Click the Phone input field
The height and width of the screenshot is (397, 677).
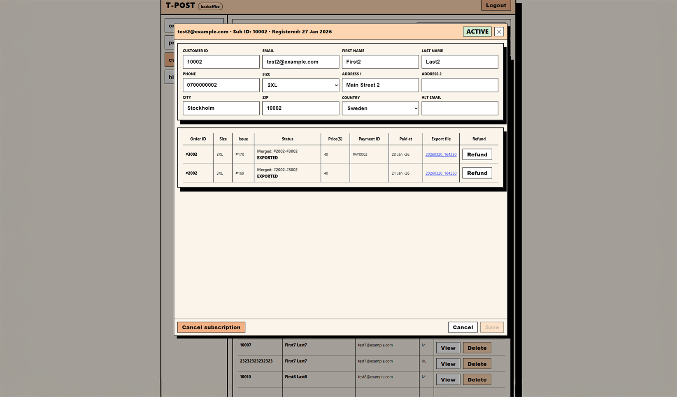pos(221,85)
